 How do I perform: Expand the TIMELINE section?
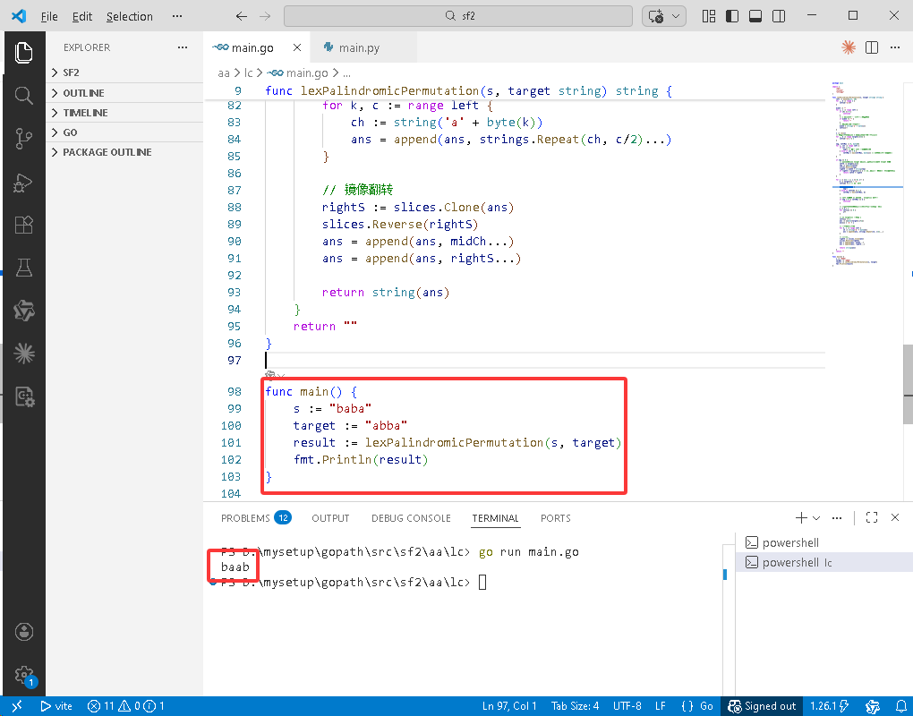coord(124,113)
